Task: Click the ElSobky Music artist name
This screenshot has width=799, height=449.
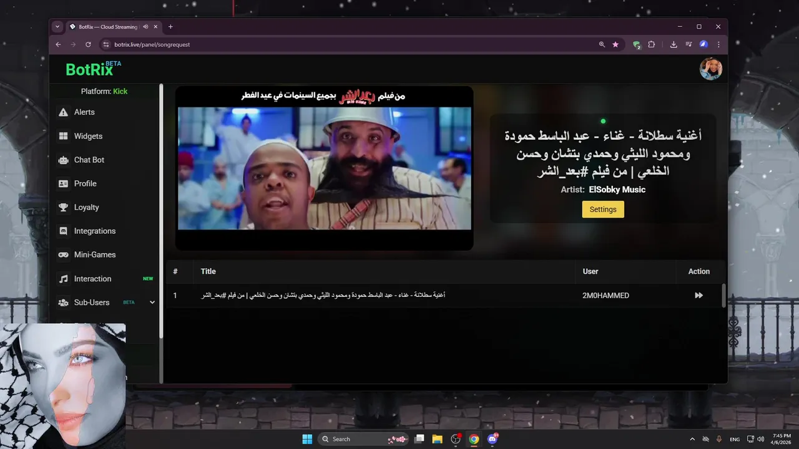Action: (x=617, y=190)
